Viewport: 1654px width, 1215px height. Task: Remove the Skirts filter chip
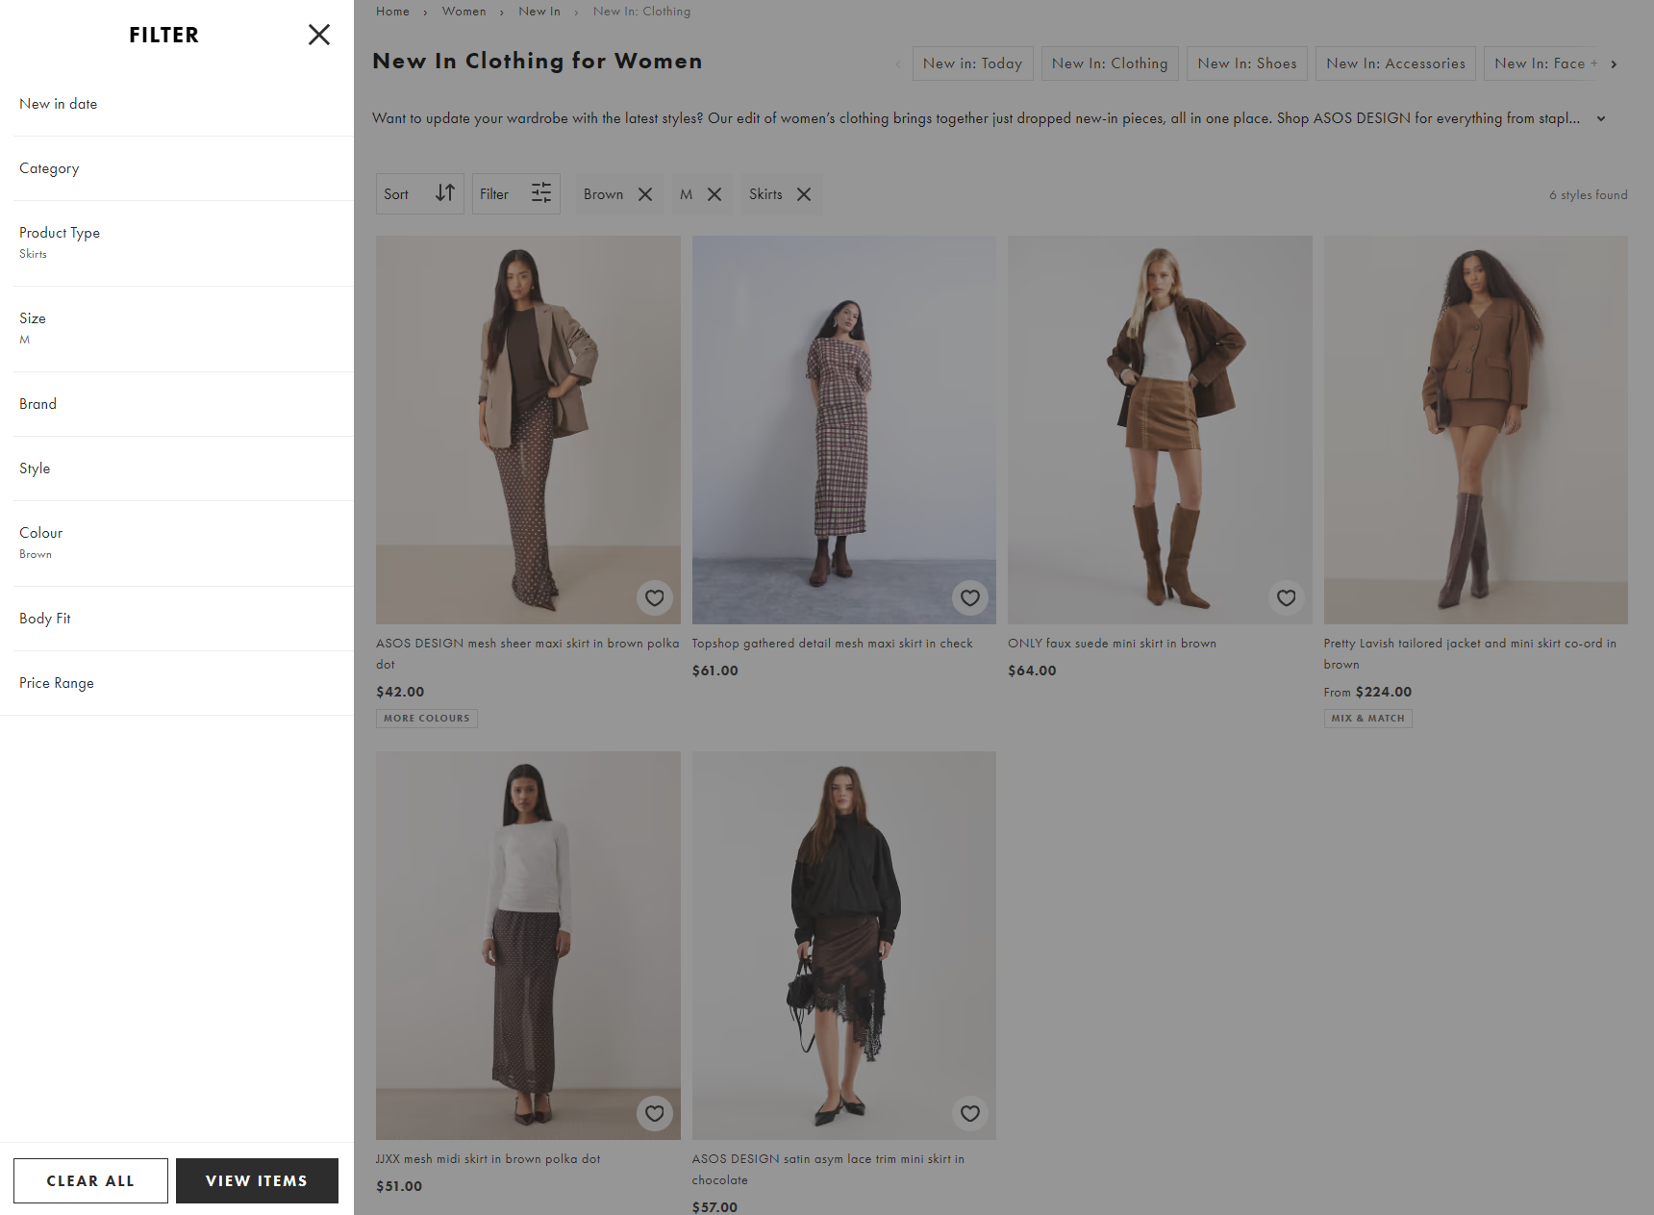(805, 193)
